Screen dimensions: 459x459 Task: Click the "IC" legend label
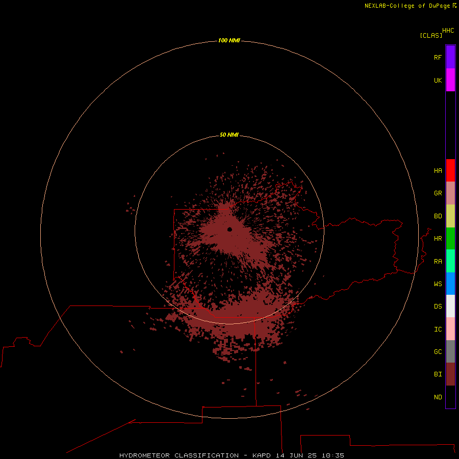point(438,329)
